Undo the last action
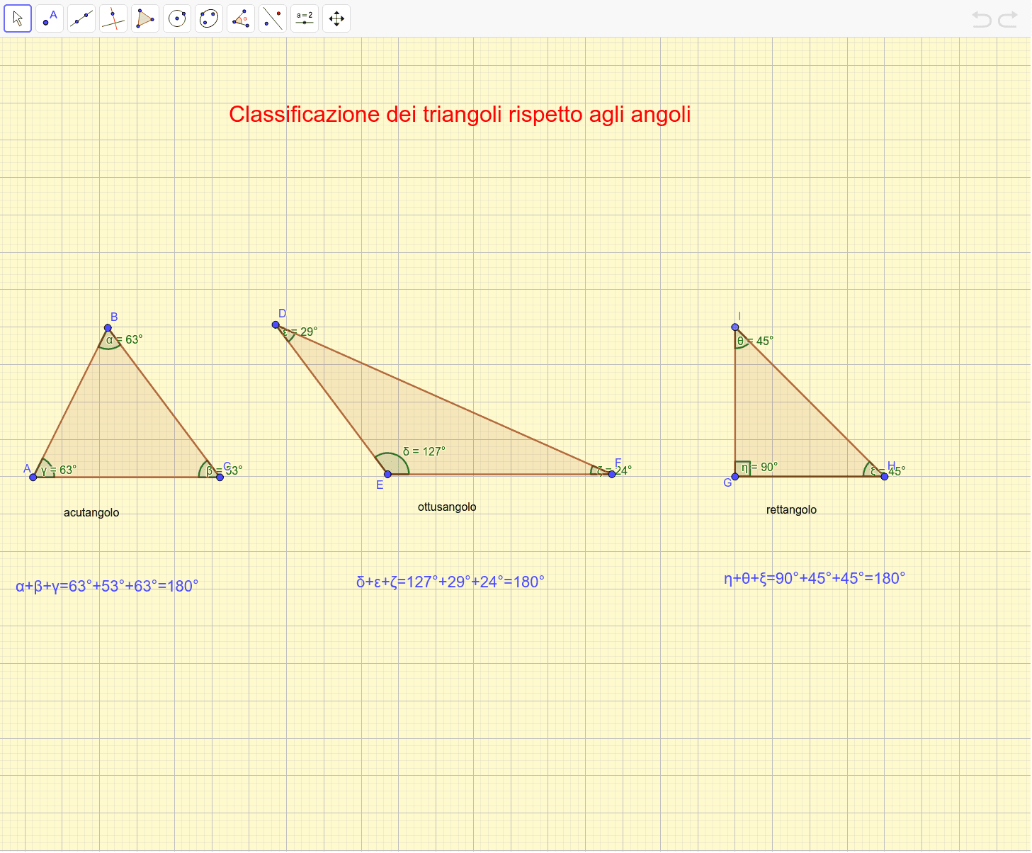This screenshot has width=1032, height=853. point(982,19)
